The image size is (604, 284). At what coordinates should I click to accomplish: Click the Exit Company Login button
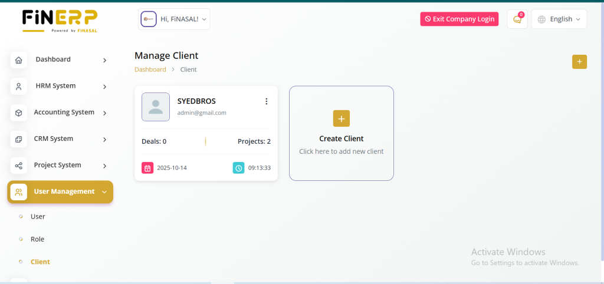(x=459, y=19)
